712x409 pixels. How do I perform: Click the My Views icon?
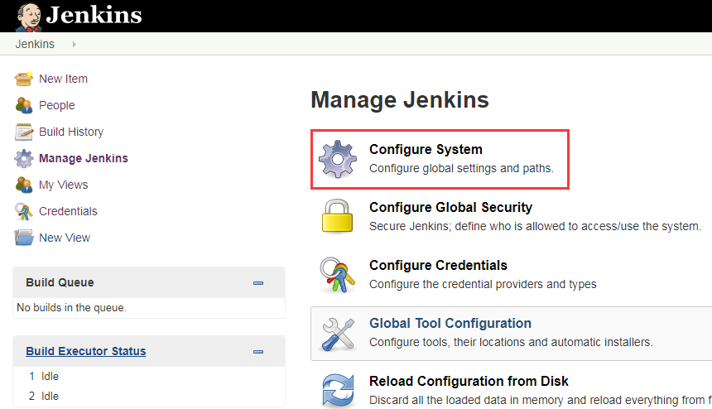(x=24, y=185)
